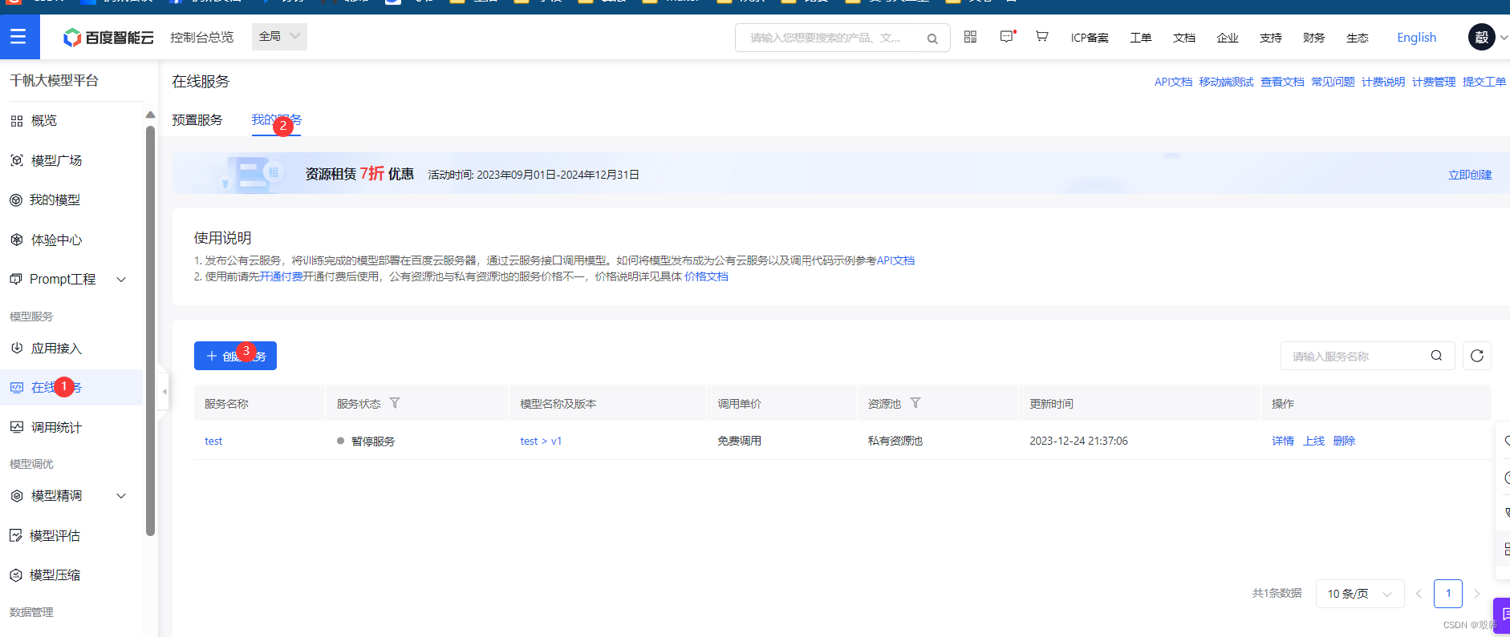This screenshot has height=637, width=1510.
Task: Open the message notifications icon
Action: coord(1007,37)
